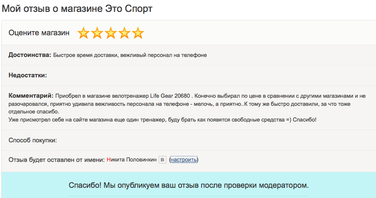Select the second rating star
The height and width of the screenshot is (198, 376).
pos(97,33)
